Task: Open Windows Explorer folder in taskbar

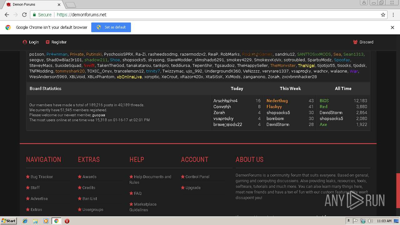Action: [35, 221]
